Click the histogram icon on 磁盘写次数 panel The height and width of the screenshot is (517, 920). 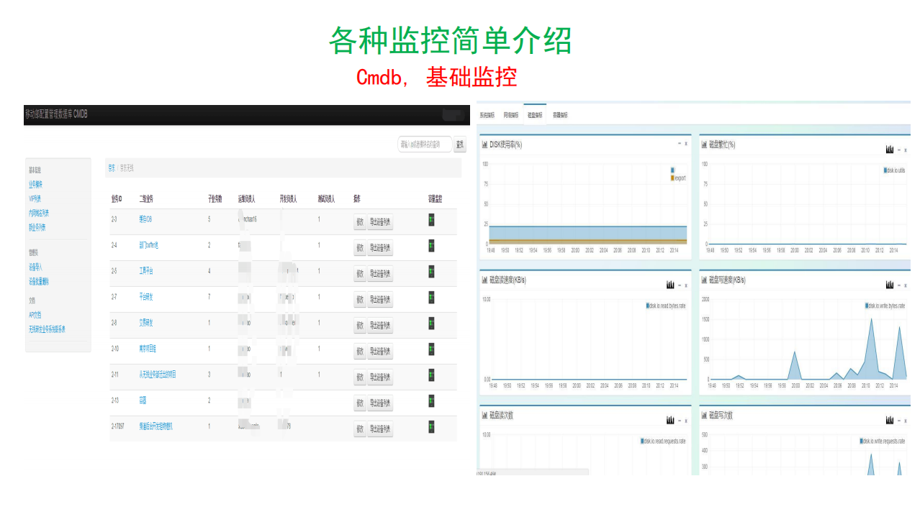891,418
